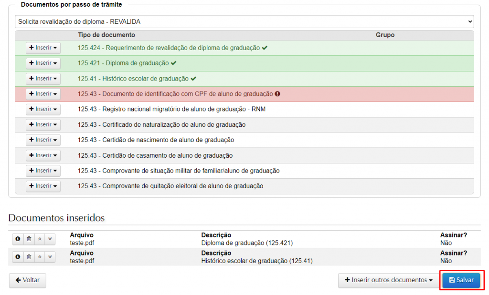Image resolution: width=489 pixels, height=295 pixels.
Task: Go back using the Voltar button
Action: 28,280
